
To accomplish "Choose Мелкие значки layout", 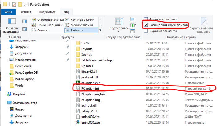I will pyautogui.click(x=79, y=25).
